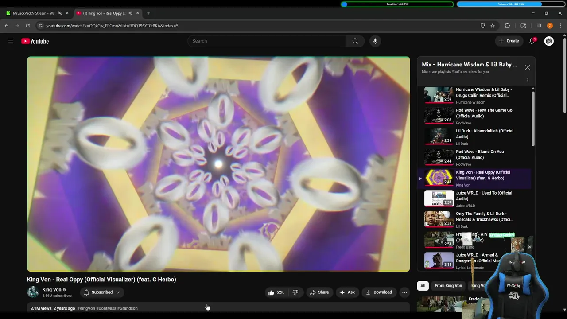Image resolution: width=567 pixels, height=319 pixels.
Task: Reload the page
Action: click(27, 26)
